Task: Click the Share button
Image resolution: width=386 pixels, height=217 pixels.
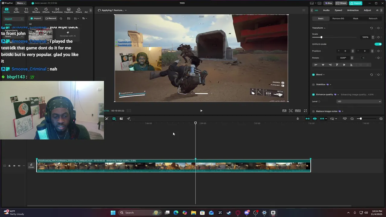Action: pyautogui.click(x=341, y=3)
